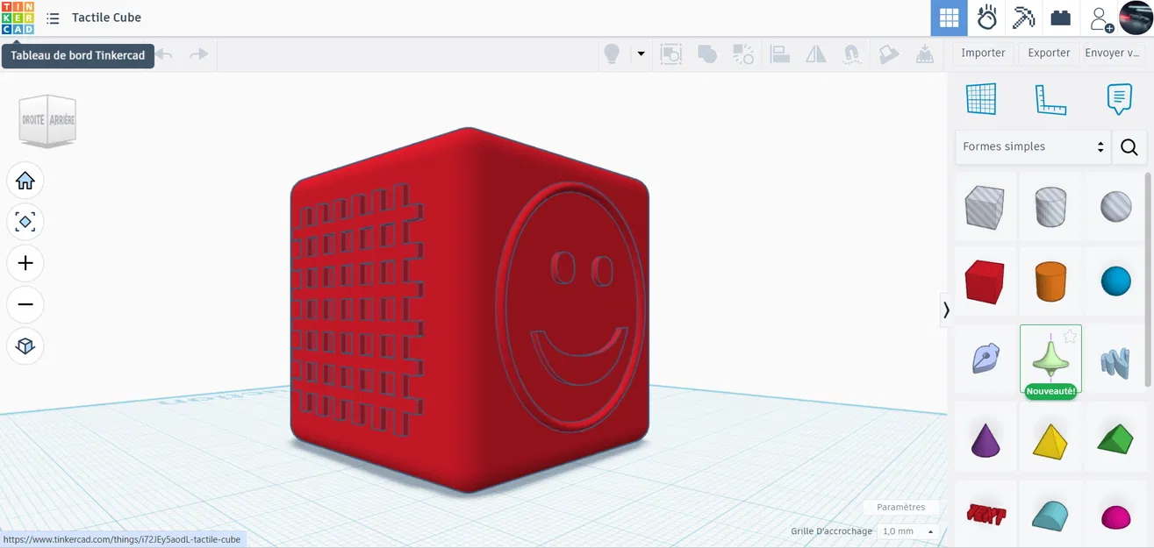Screen dimensions: 1154x548
Task: Click the Importer button
Action: point(983,53)
